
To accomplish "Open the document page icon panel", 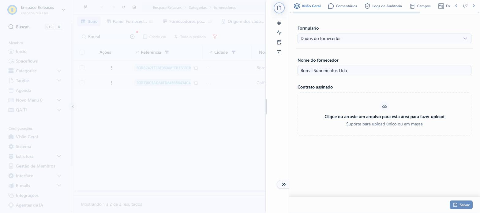I will (279, 8).
